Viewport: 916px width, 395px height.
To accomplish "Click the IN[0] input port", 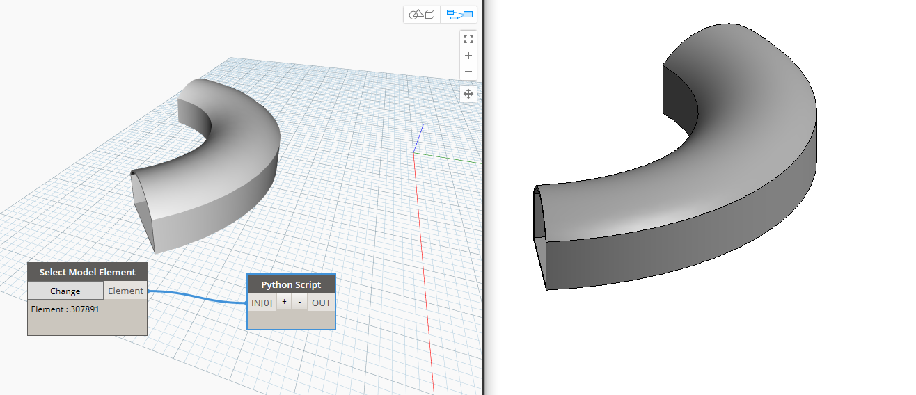I will pyautogui.click(x=262, y=303).
